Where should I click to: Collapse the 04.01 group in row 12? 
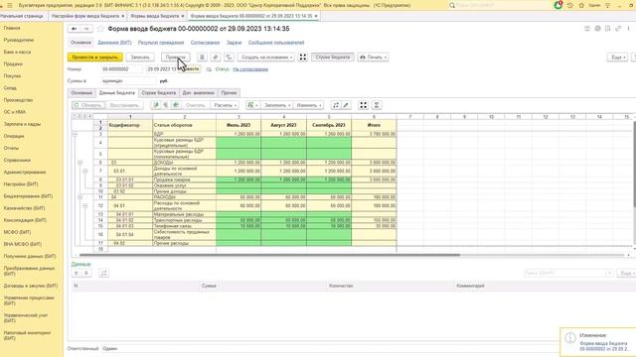85,206
